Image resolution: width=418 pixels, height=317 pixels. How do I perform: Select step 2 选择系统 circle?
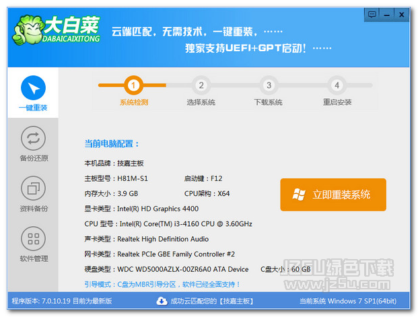201,85
